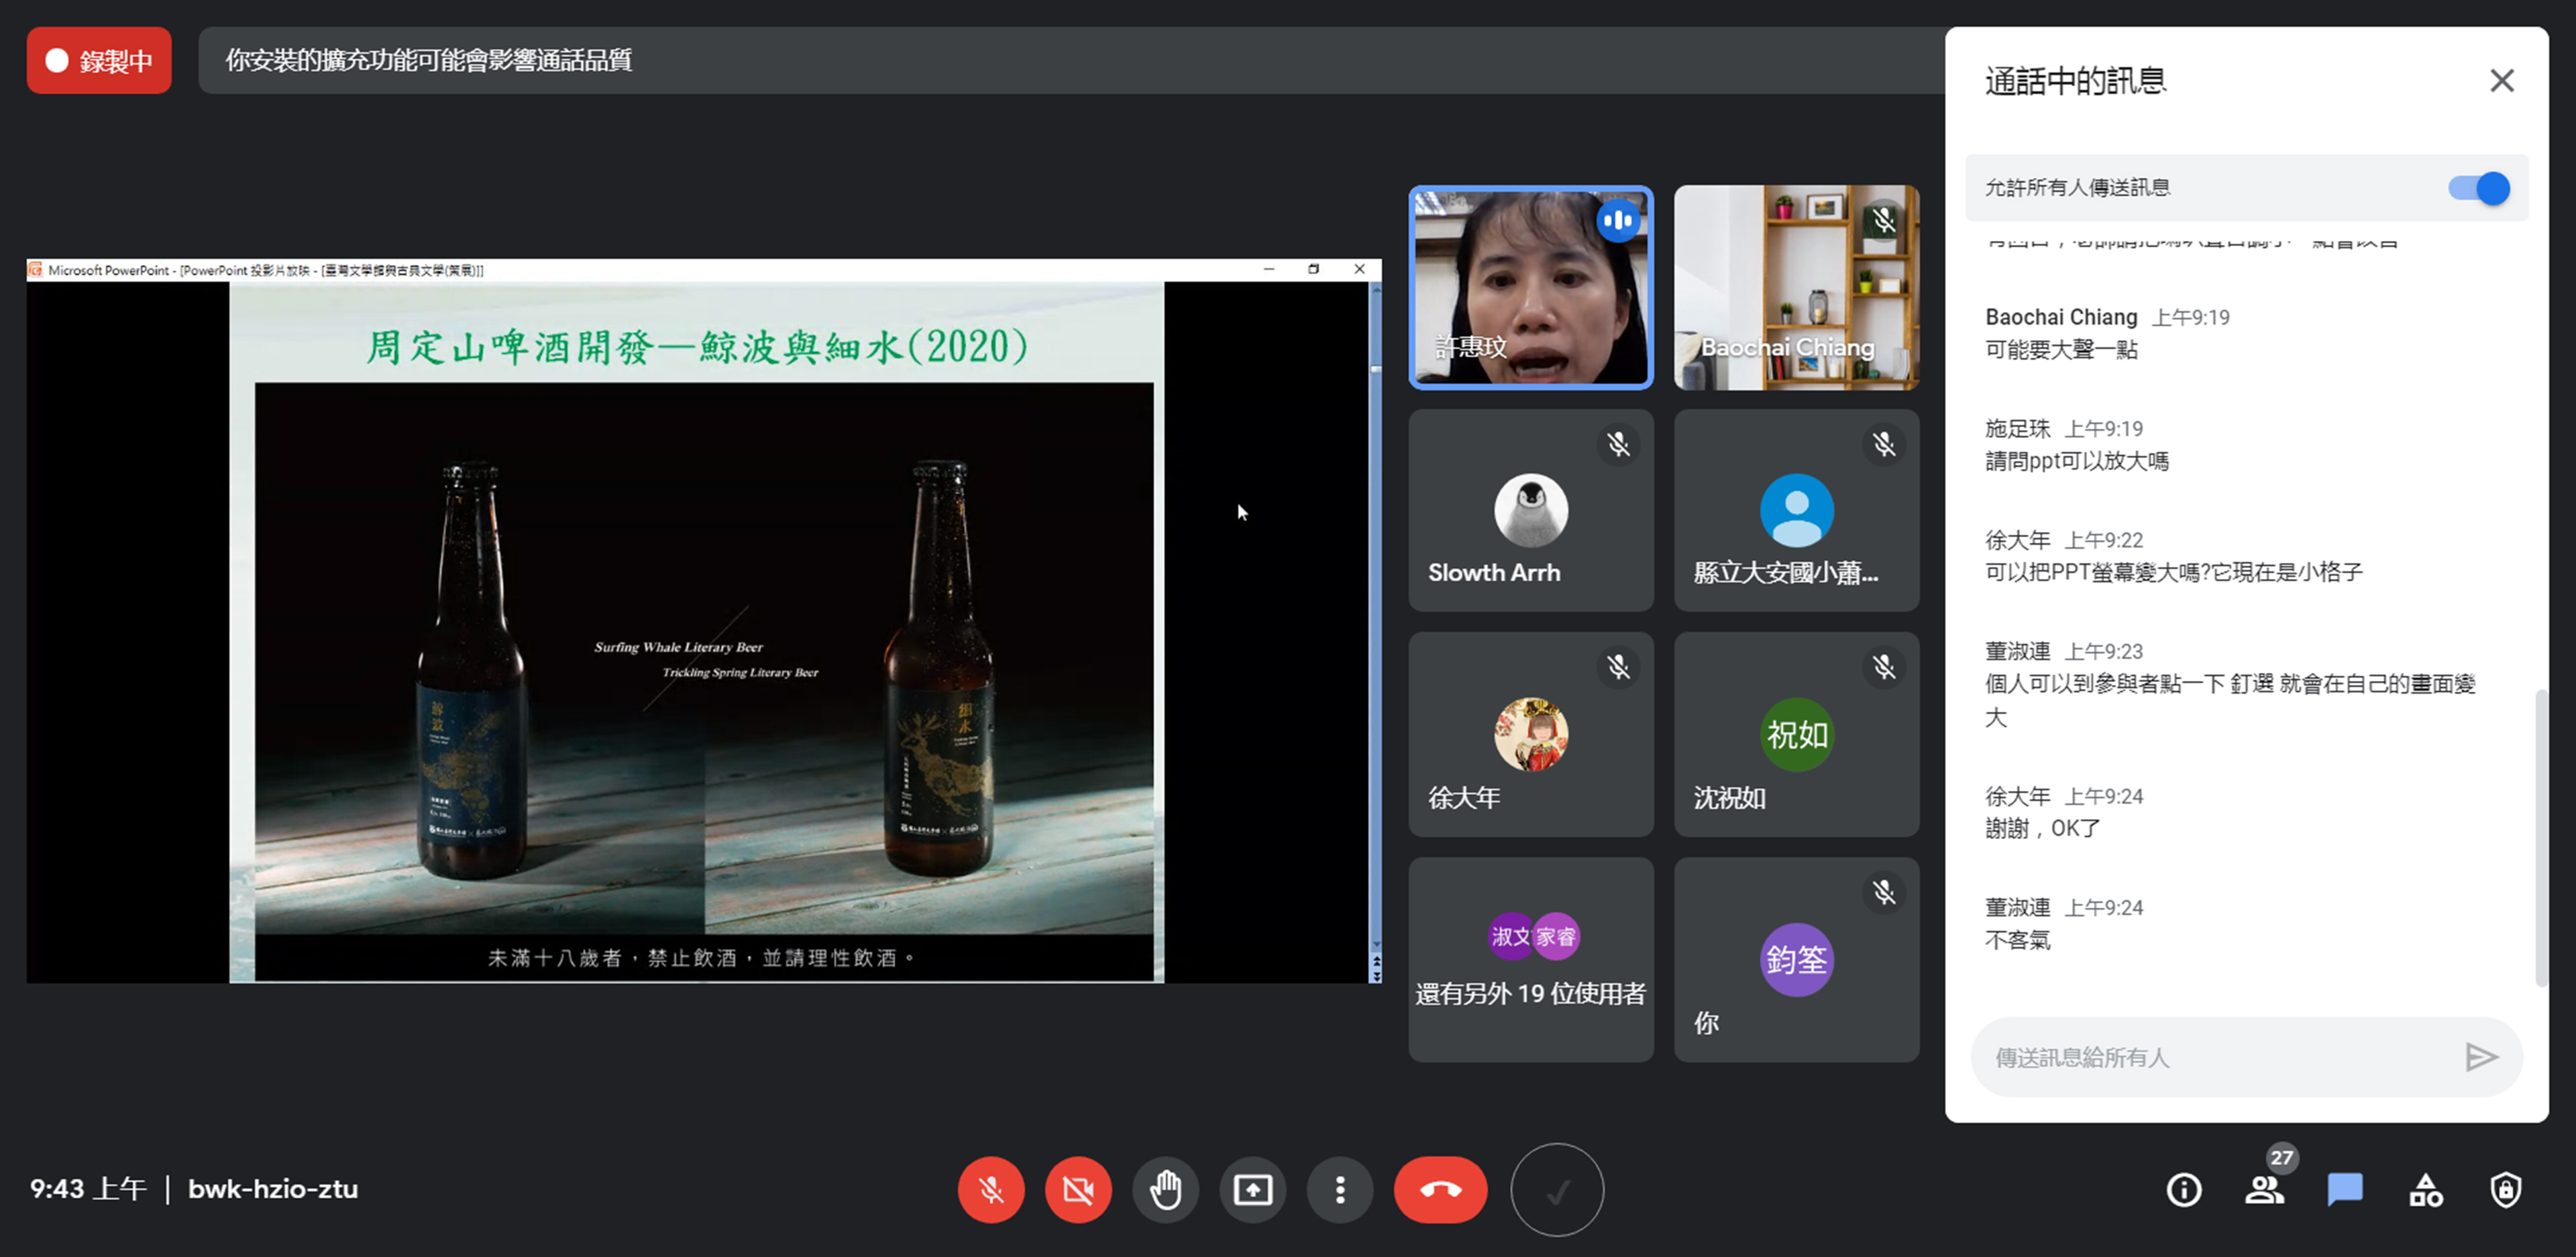
Task: Close the in-call messages panel
Action: [2501, 81]
